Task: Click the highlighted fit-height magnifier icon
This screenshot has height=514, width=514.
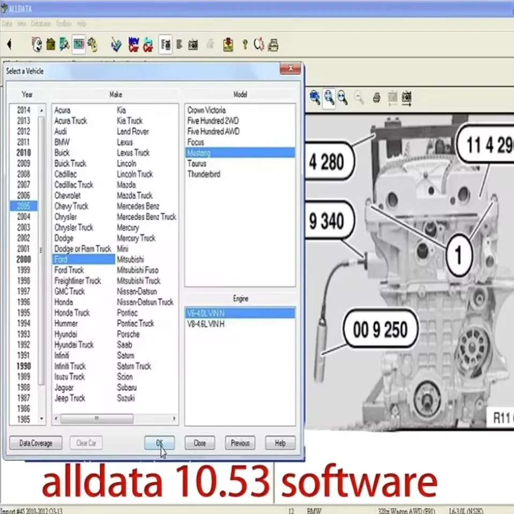Action: 329,98
